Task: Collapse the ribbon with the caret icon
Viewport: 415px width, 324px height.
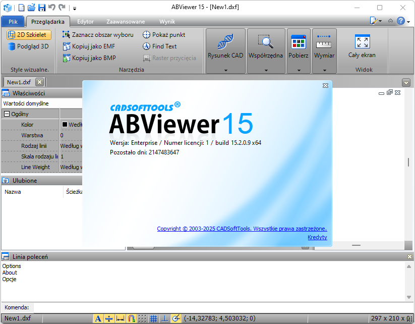Action: [x=390, y=21]
